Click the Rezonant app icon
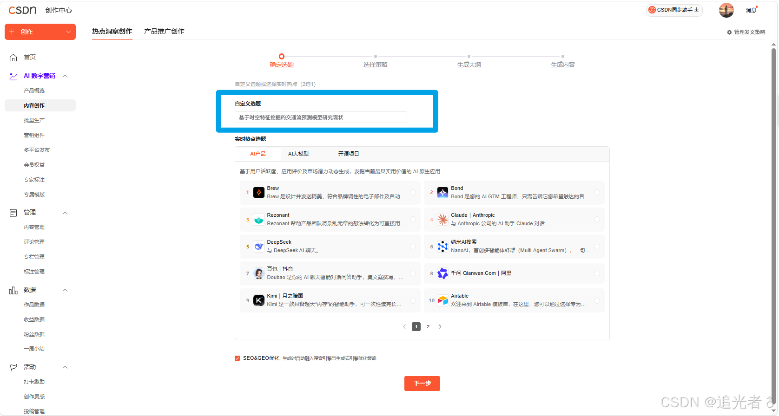 point(259,220)
